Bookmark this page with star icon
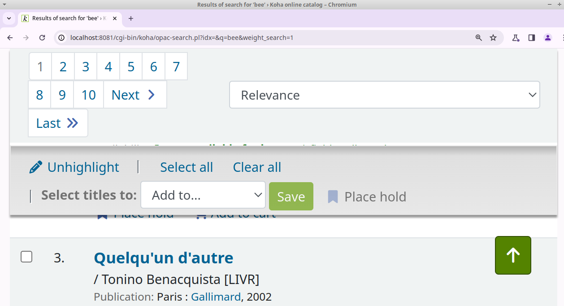Viewport: 564px width, 306px height. pyautogui.click(x=493, y=38)
